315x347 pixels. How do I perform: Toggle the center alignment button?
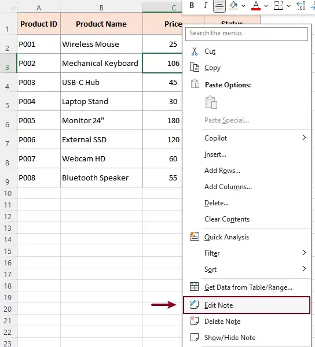point(219,6)
